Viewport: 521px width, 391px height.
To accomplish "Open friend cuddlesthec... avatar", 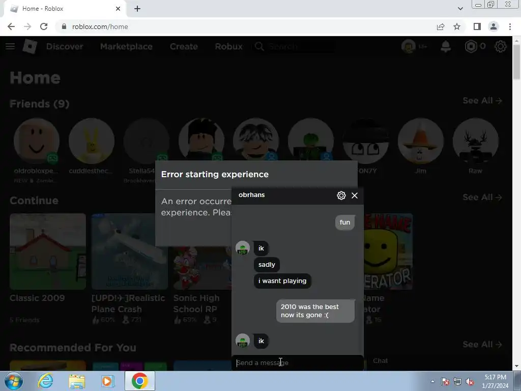I will [92, 141].
